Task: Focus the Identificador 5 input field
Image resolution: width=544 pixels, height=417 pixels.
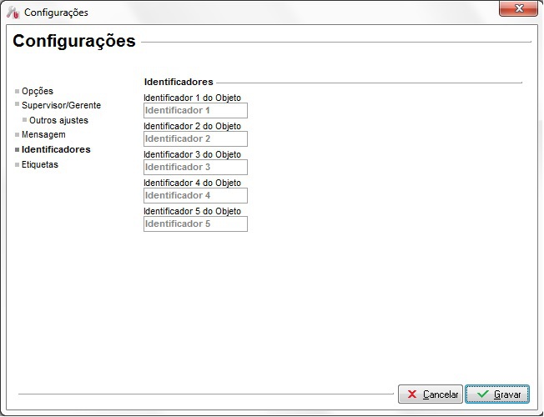Action: point(195,224)
